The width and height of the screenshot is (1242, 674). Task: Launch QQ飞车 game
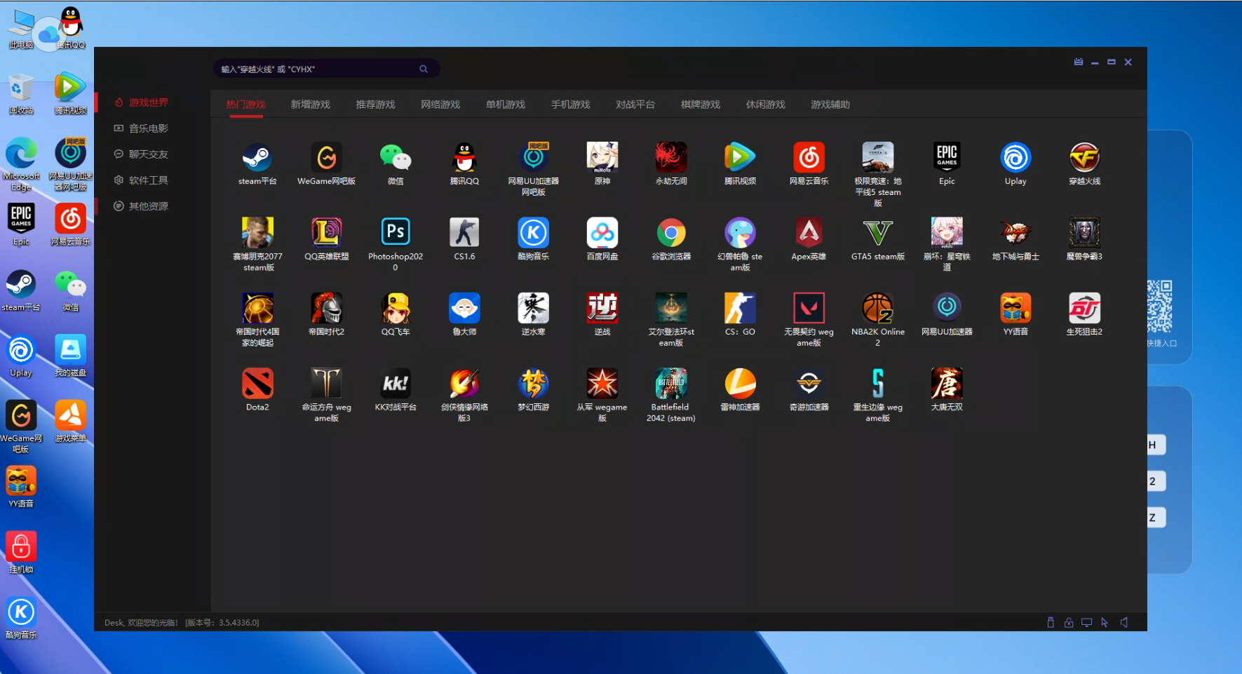tap(396, 308)
